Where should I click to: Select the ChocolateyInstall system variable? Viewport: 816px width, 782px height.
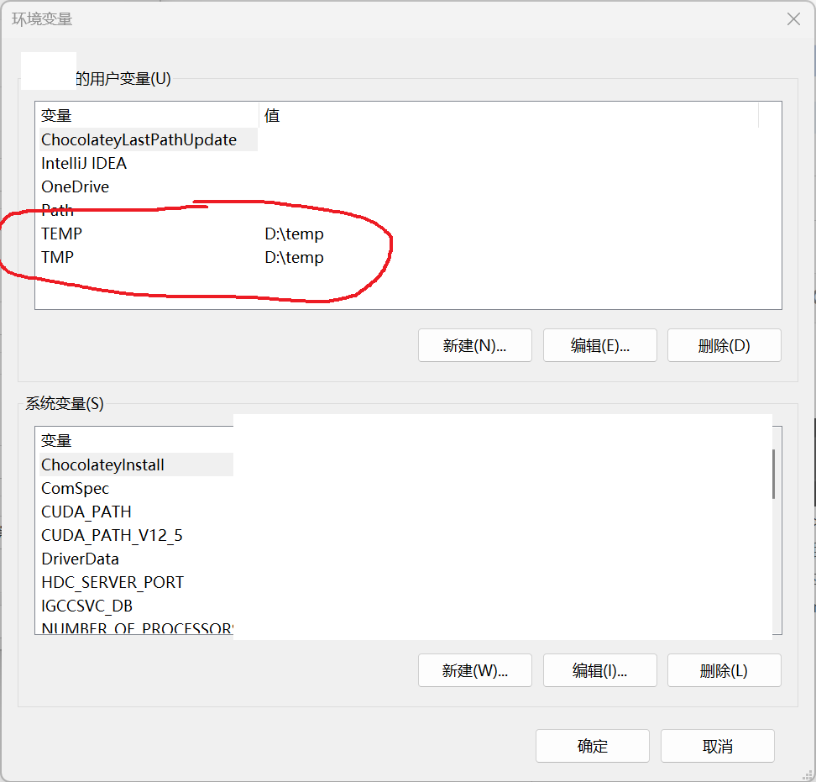coord(102,465)
